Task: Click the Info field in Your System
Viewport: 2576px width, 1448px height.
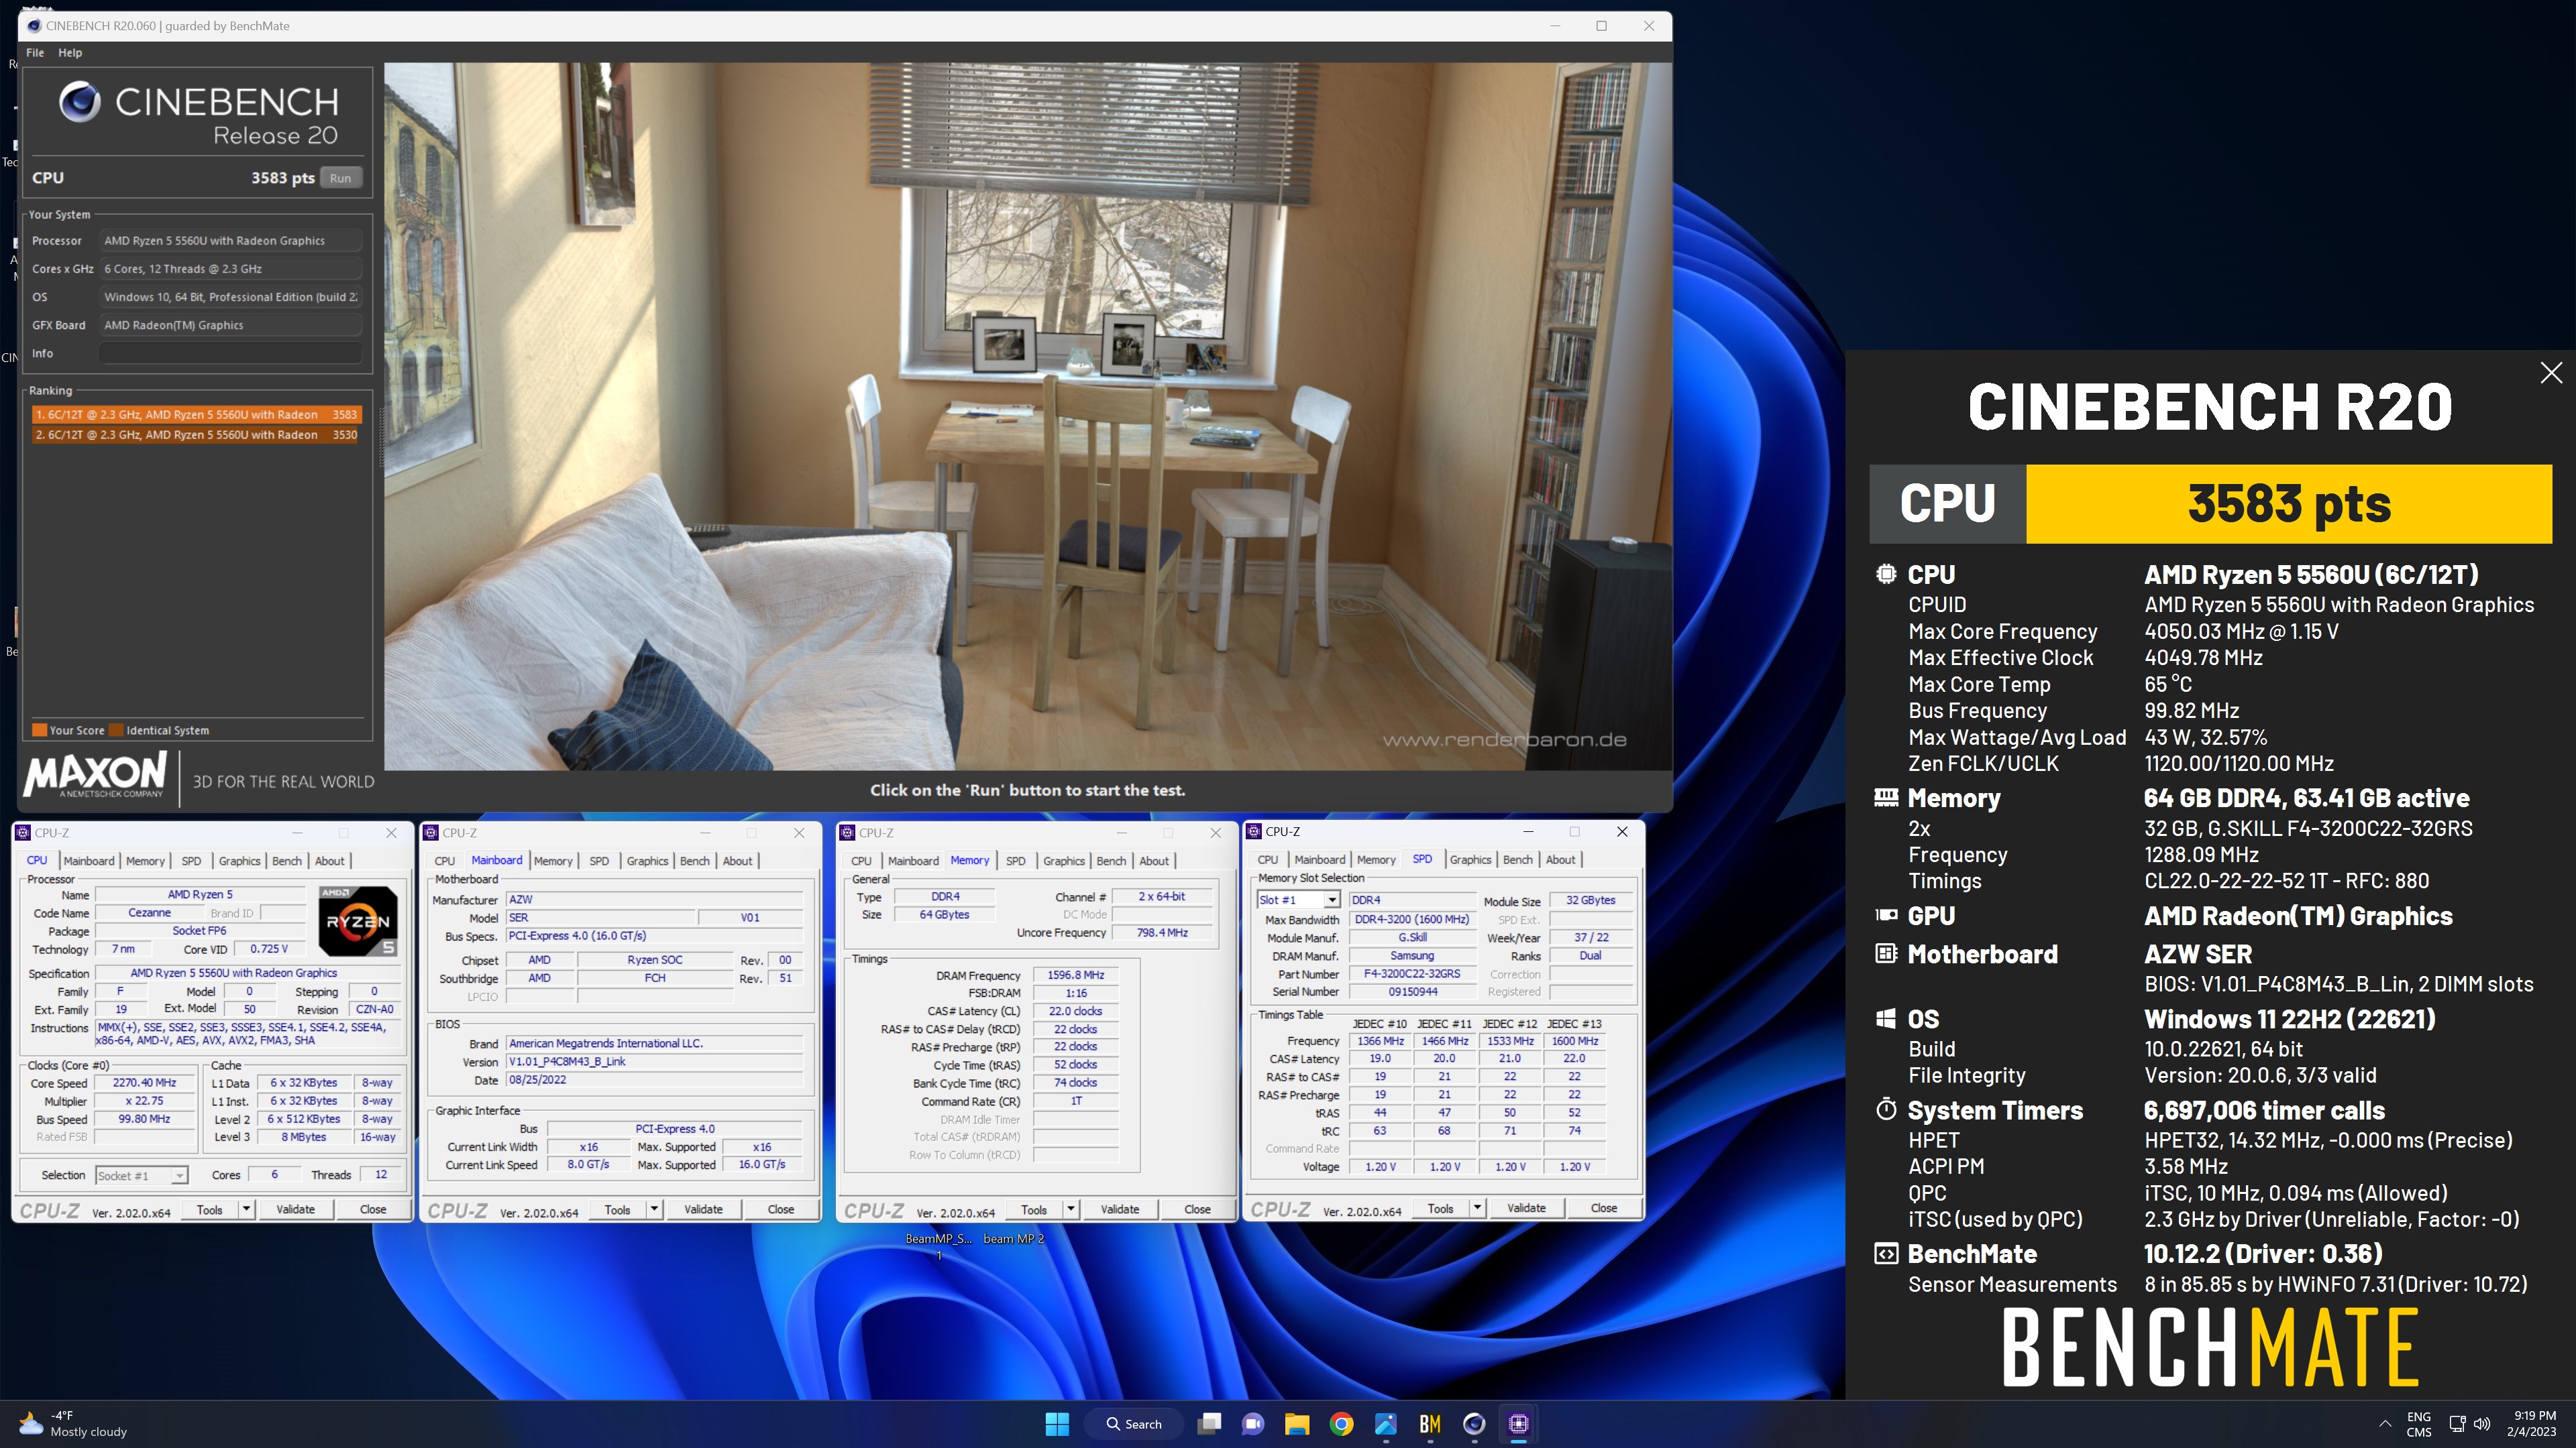Action: [230, 353]
